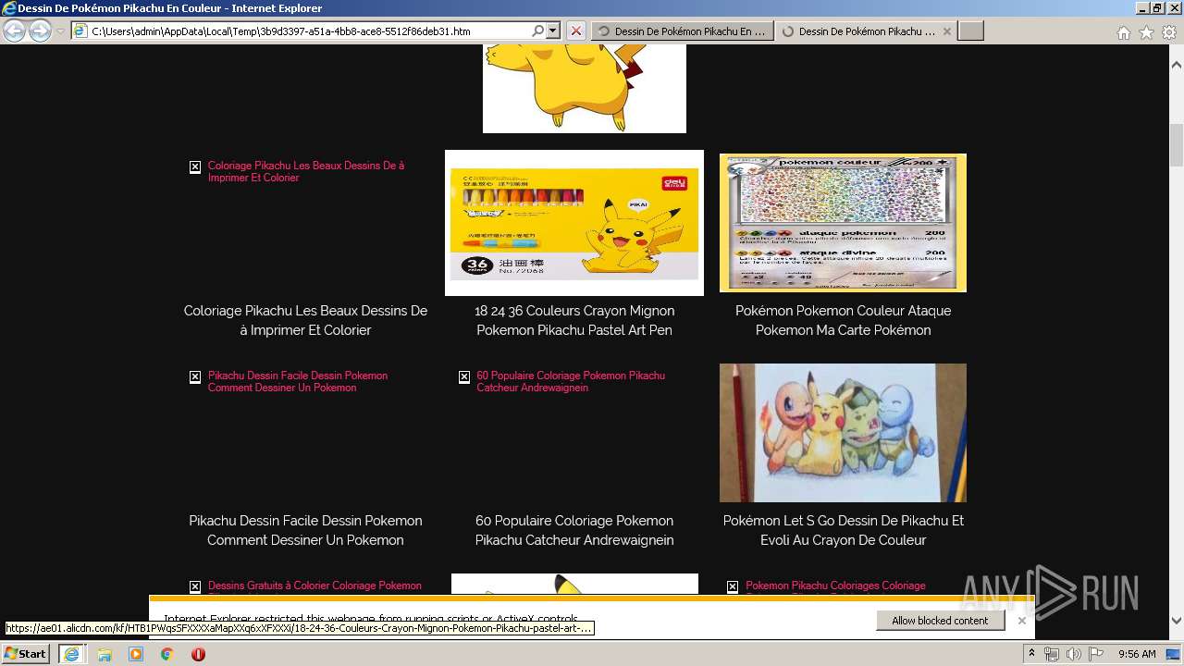Stop loading with the red X button
1184x666 pixels.
tap(575, 31)
